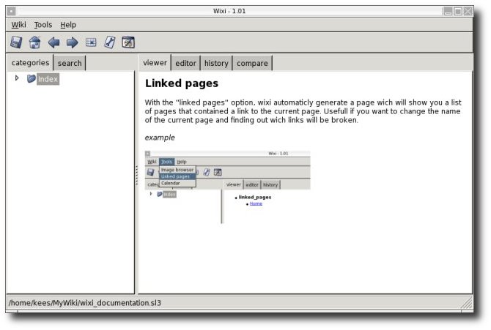
Task: Click the status bar file path
Action: coord(85,303)
